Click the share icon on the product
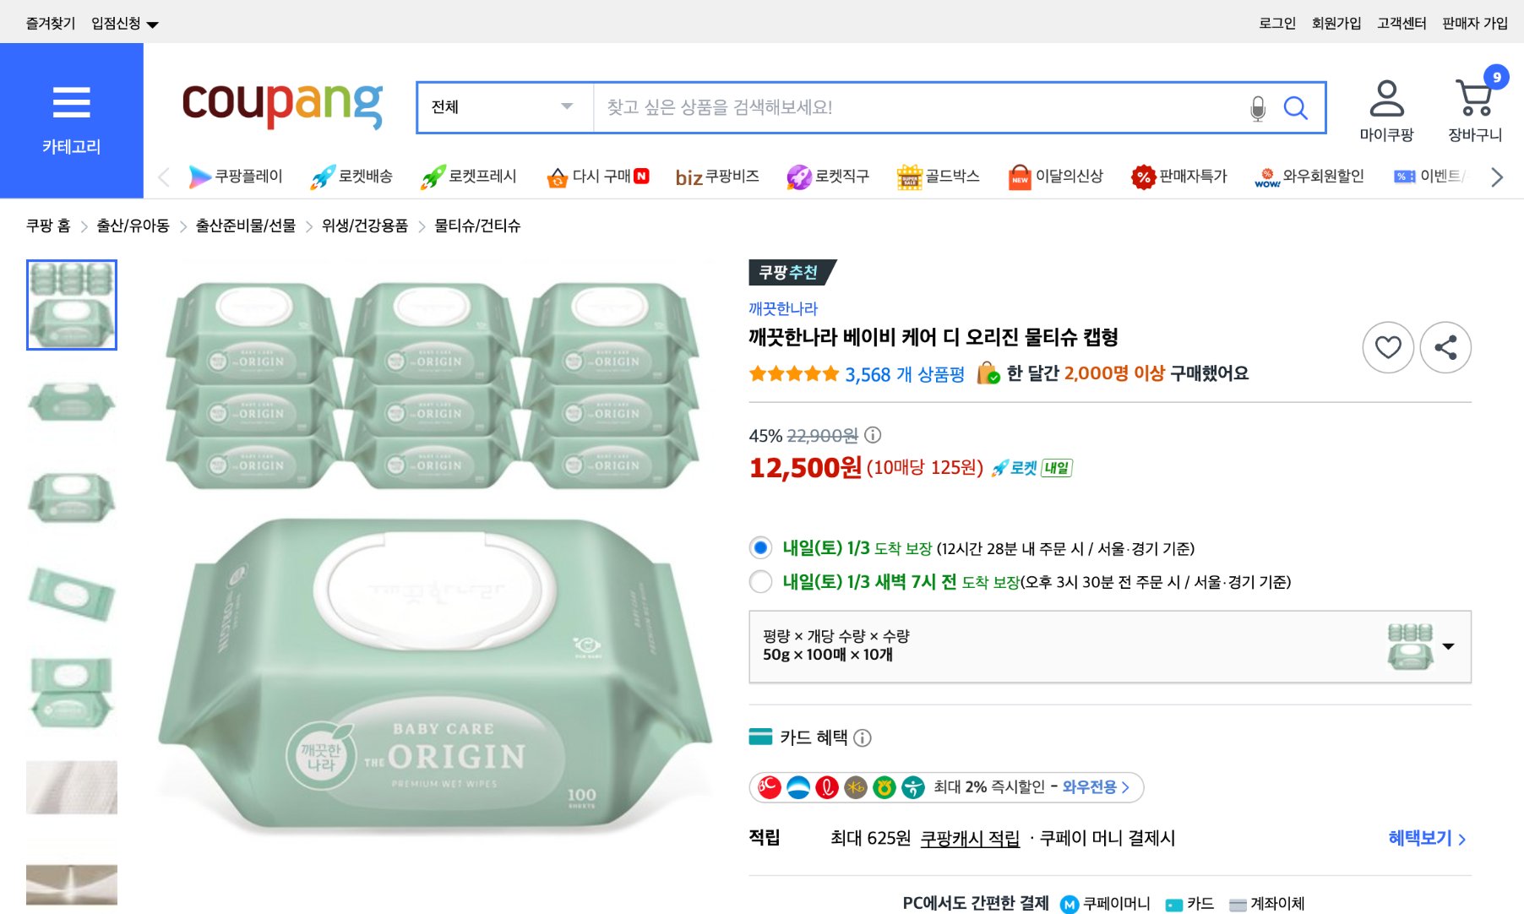Screen dimensions: 1524x914 pos(1445,347)
